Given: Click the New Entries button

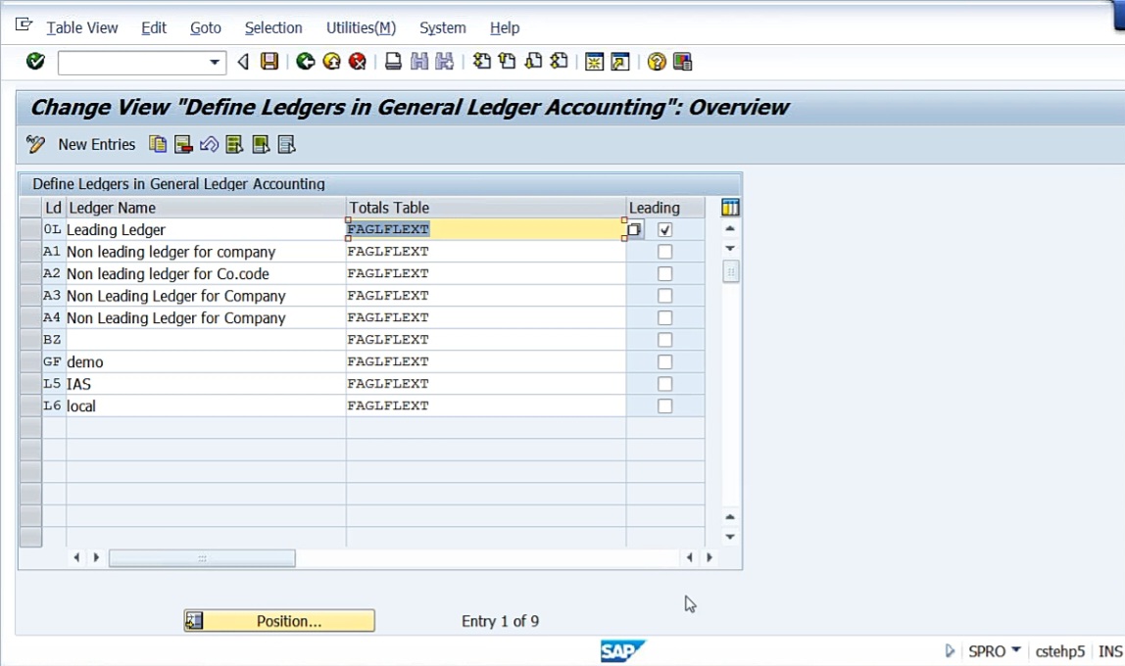Looking at the screenshot, I should click(97, 145).
